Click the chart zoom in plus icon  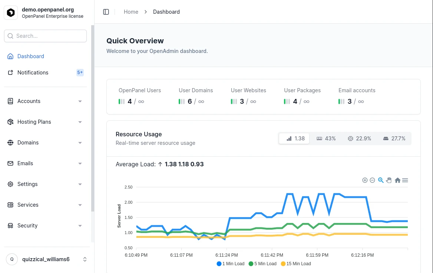pyautogui.click(x=365, y=180)
